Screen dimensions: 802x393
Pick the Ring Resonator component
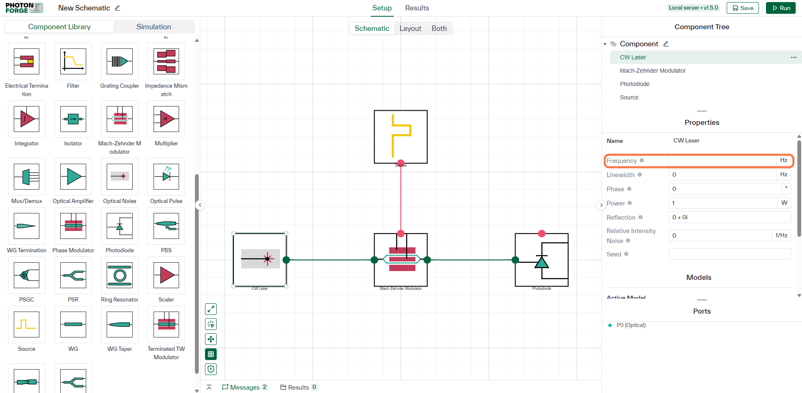(x=120, y=275)
